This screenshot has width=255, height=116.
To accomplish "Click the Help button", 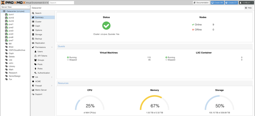I will click(249, 8).
